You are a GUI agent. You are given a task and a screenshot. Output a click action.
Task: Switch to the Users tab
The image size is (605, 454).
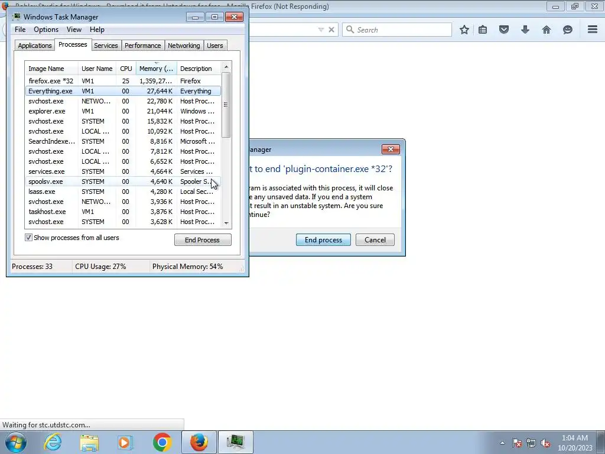tap(215, 46)
